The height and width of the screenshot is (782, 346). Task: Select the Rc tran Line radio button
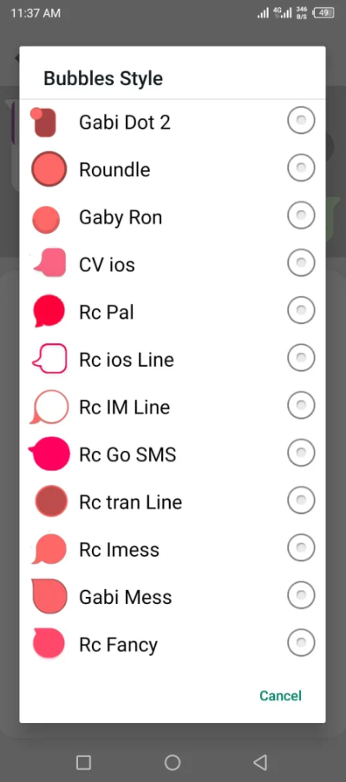301,500
